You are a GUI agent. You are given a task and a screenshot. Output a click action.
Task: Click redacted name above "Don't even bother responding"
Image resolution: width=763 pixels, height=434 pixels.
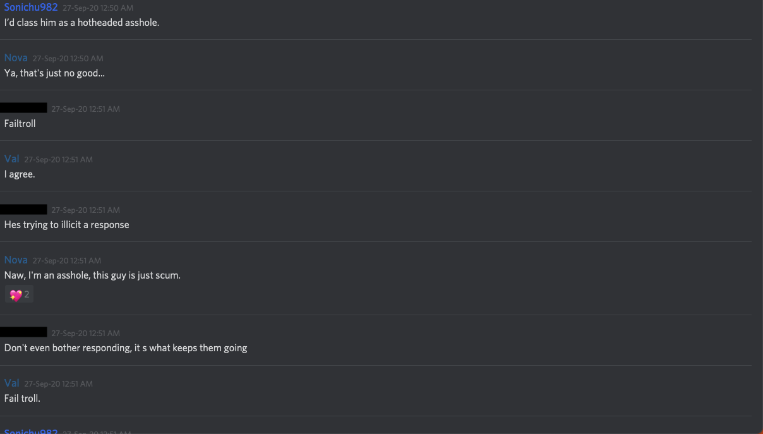[23, 332]
